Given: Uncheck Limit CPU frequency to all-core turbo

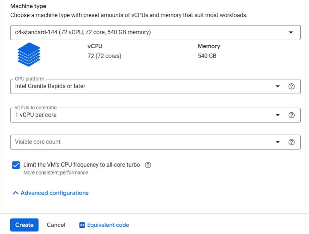Looking at the screenshot, I should coord(15,165).
